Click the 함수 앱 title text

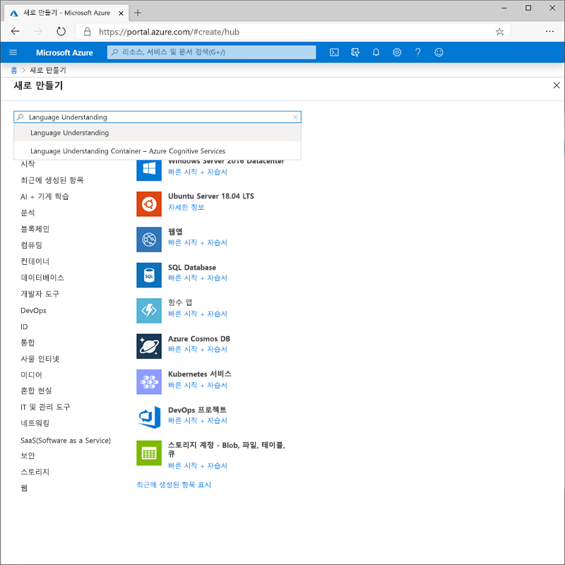pyautogui.click(x=180, y=302)
